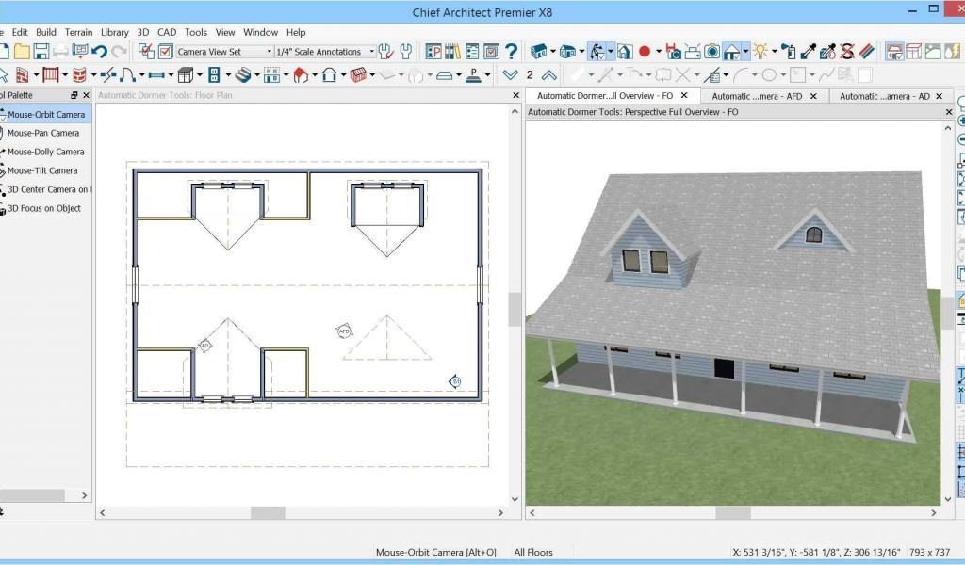Click the Undo arrow icon
This screenshot has width=965, height=565.
click(100, 52)
